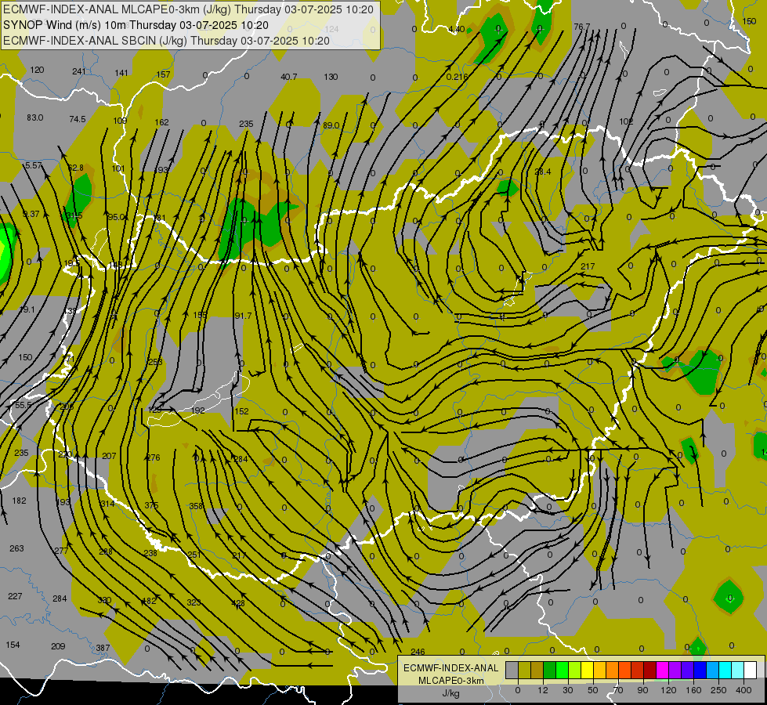Click the map value '74.5'
The width and height of the screenshot is (767, 705).
(x=78, y=119)
